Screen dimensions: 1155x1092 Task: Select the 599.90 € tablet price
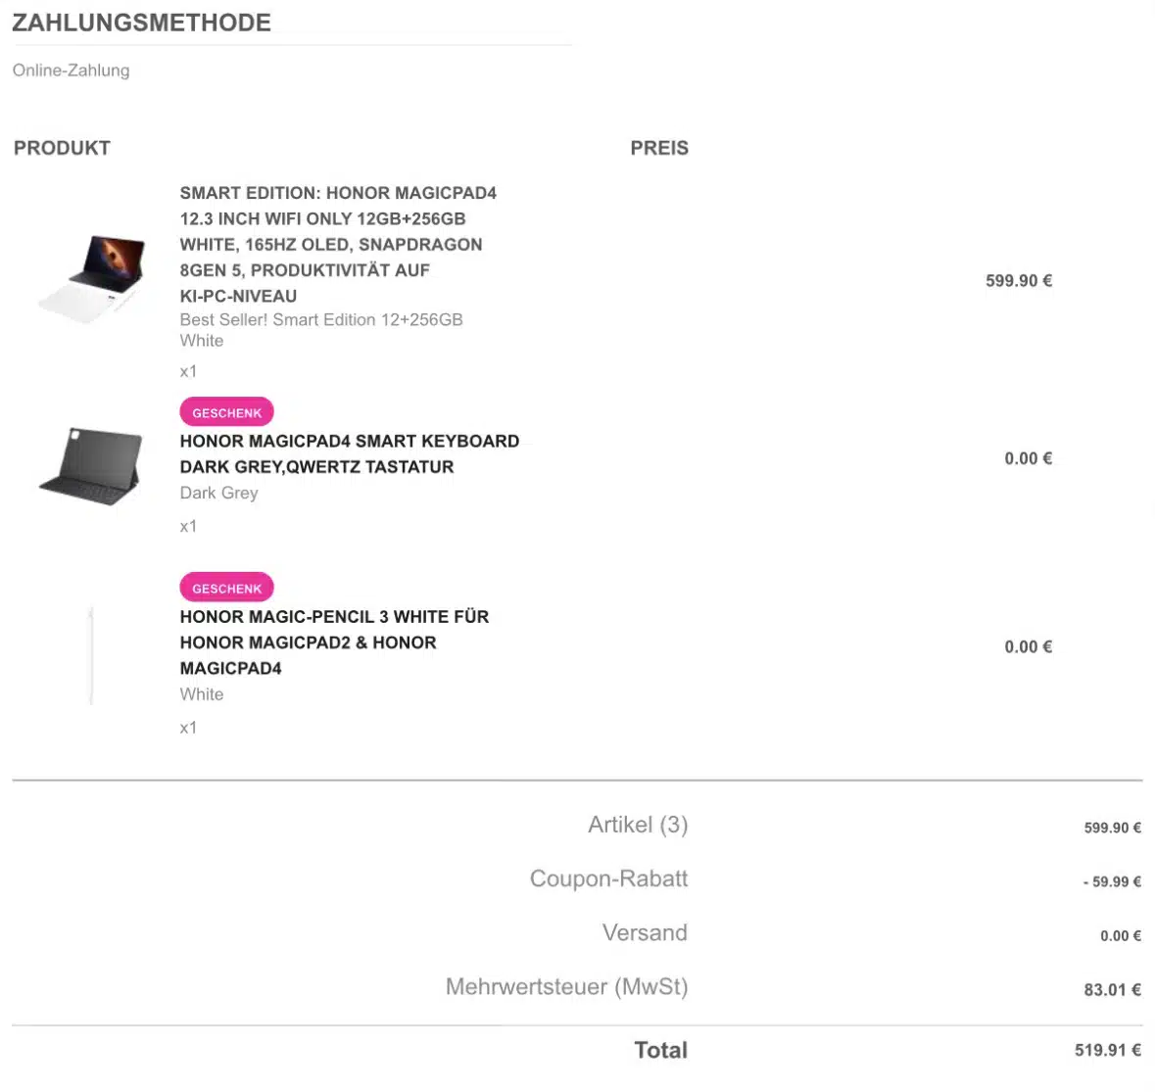point(1019,280)
